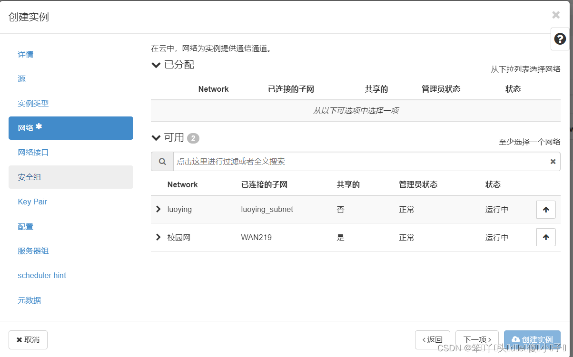
Task: Expand details of the 校园网 network row
Action: click(x=158, y=237)
